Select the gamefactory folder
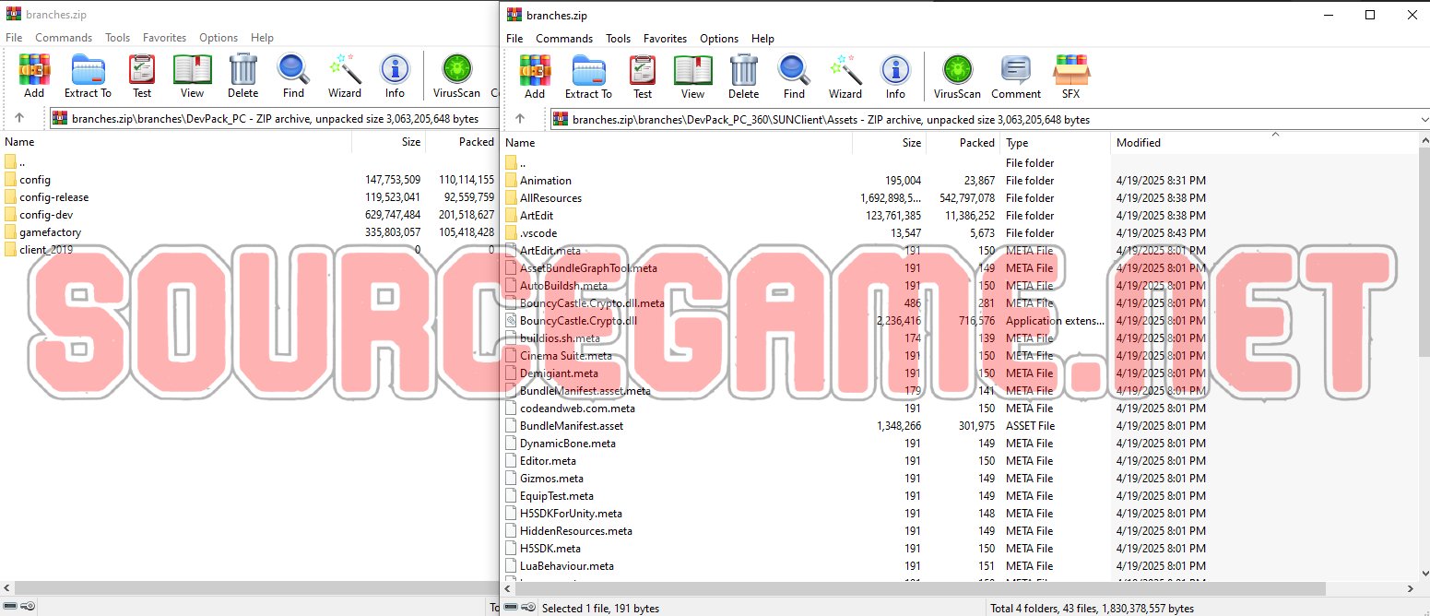Screen dimensions: 1430x616 click(50, 232)
